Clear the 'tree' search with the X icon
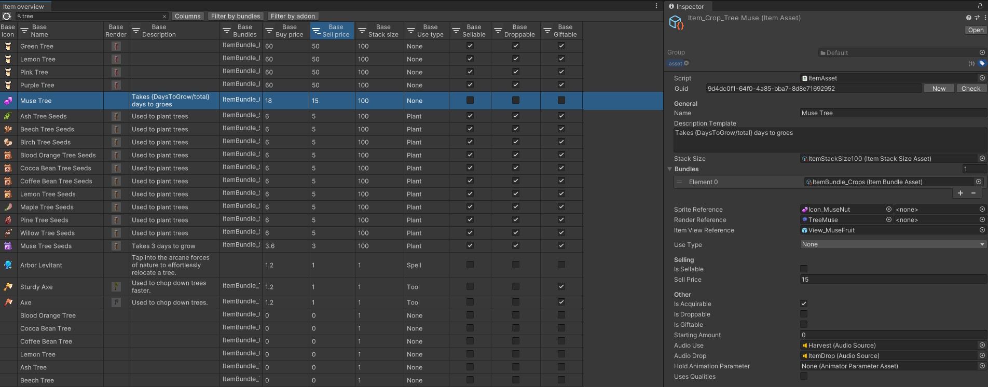The width and height of the screenshot is (988, 387). 164,17
